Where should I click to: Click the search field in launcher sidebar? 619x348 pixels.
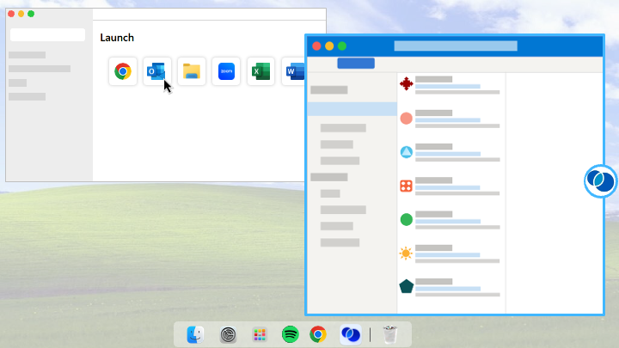[x=47, y=34]
